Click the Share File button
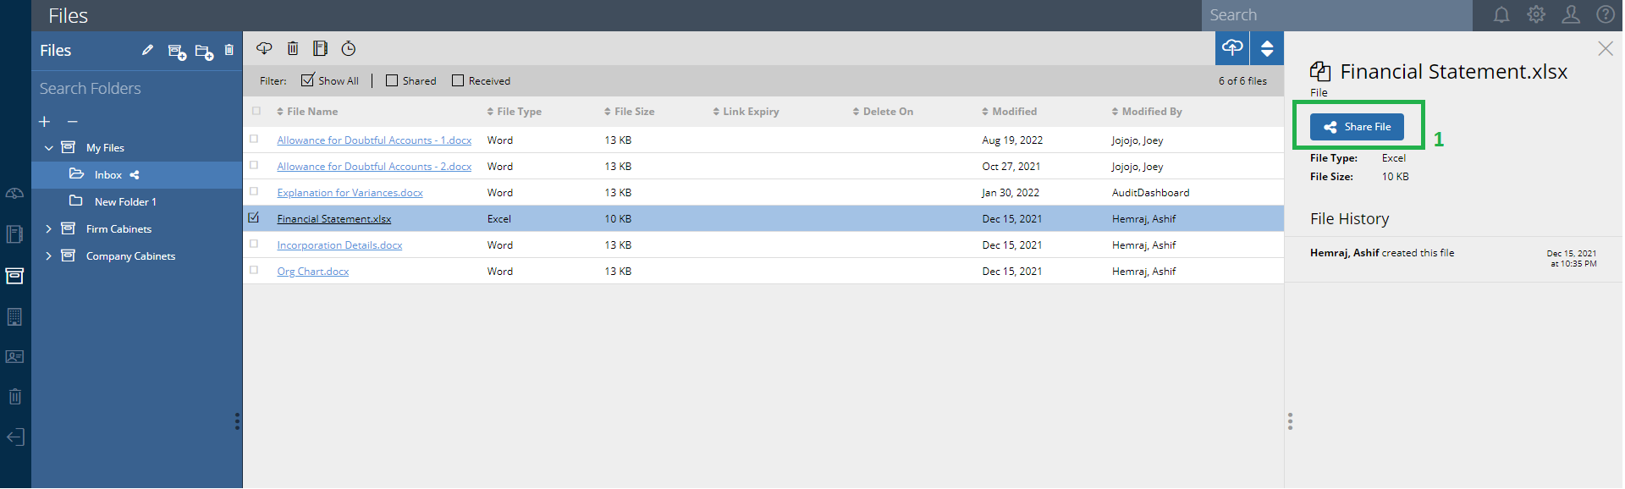 tap(1357, 127)
